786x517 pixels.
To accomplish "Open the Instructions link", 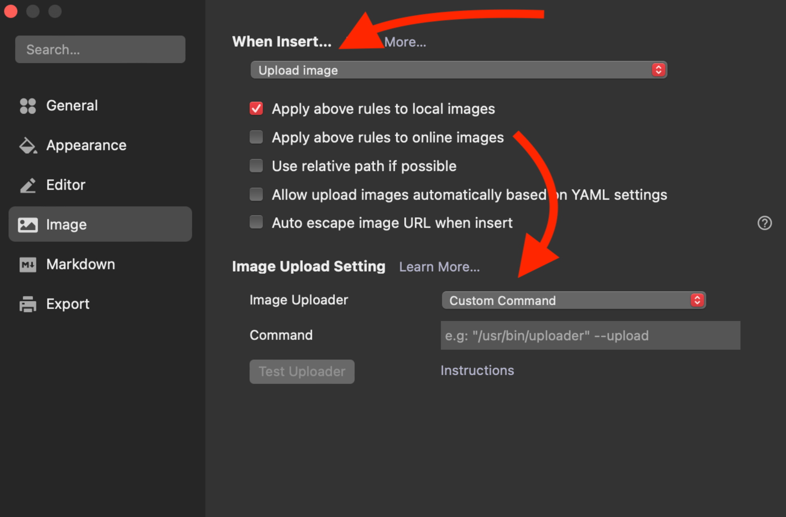I will tap(477, 370).
